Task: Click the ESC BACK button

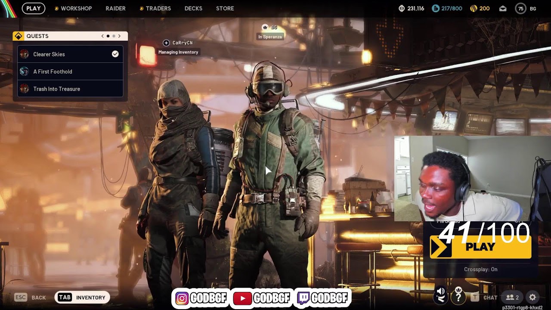Action: [30, 297]
